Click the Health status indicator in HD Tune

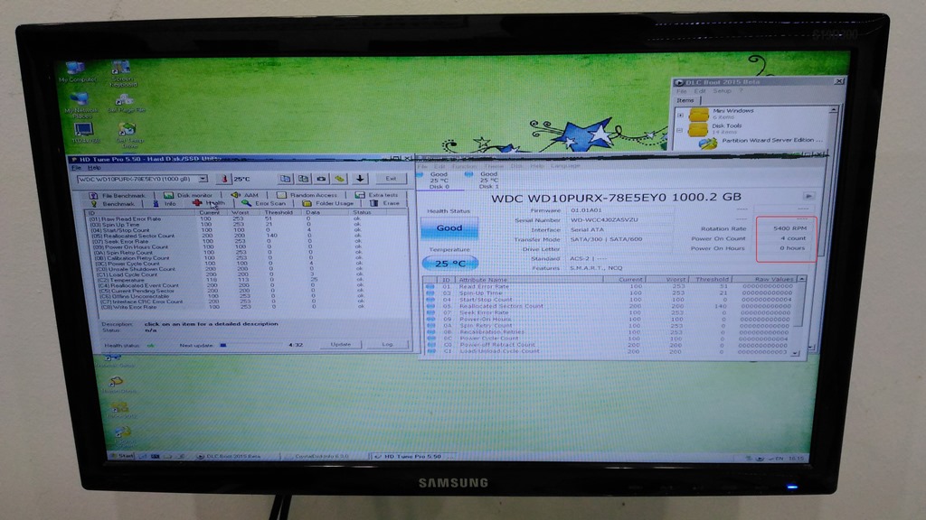(150, 345)
